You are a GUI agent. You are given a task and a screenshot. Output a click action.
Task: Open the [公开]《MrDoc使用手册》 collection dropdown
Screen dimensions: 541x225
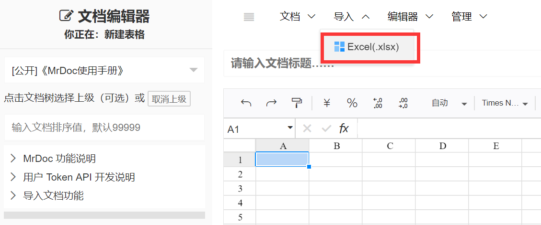[x=104, y=71]
